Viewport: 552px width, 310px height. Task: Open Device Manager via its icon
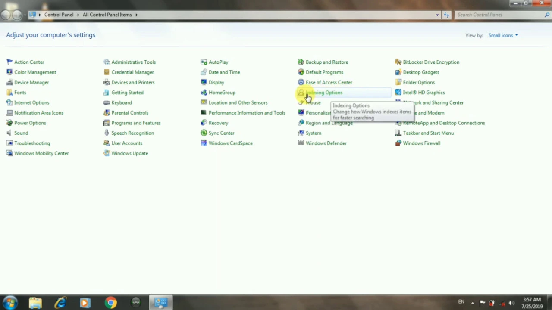tap(9, 82)
